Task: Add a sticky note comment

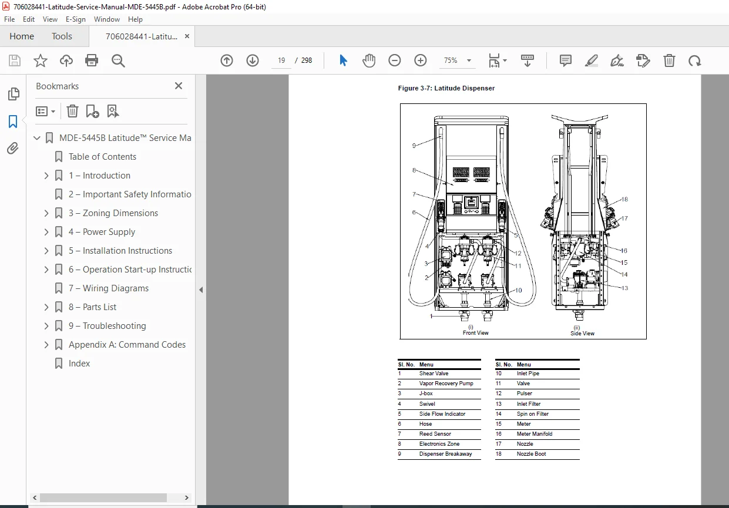Action: coord(566,60)
